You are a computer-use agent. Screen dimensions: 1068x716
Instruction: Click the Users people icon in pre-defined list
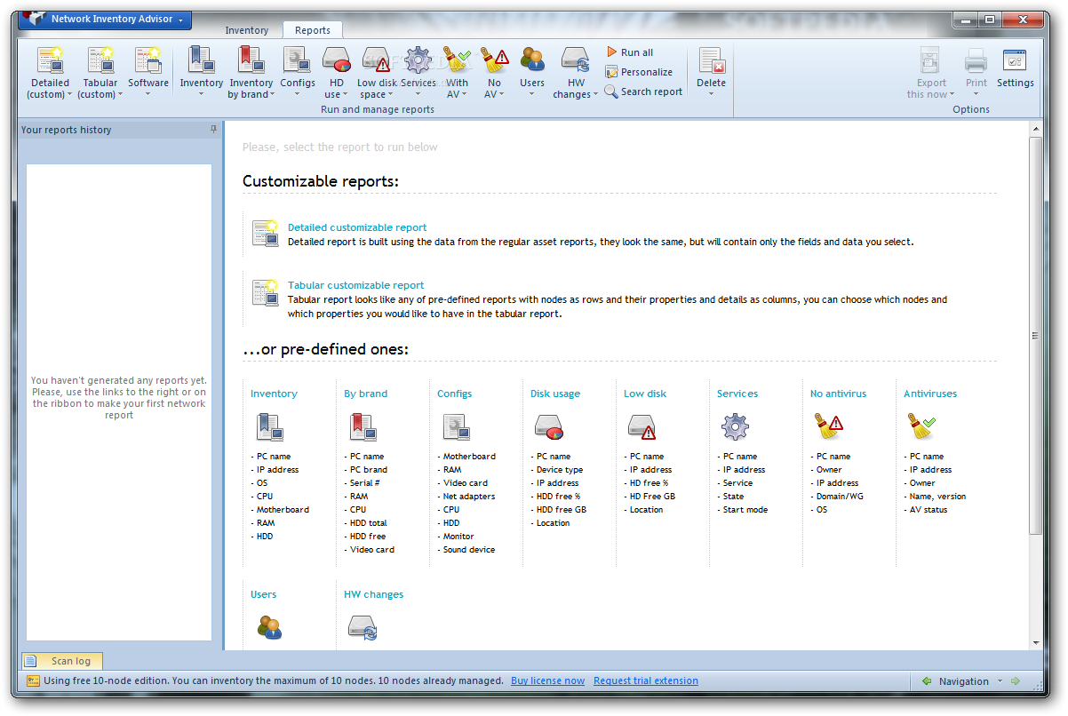pos(269,628)
